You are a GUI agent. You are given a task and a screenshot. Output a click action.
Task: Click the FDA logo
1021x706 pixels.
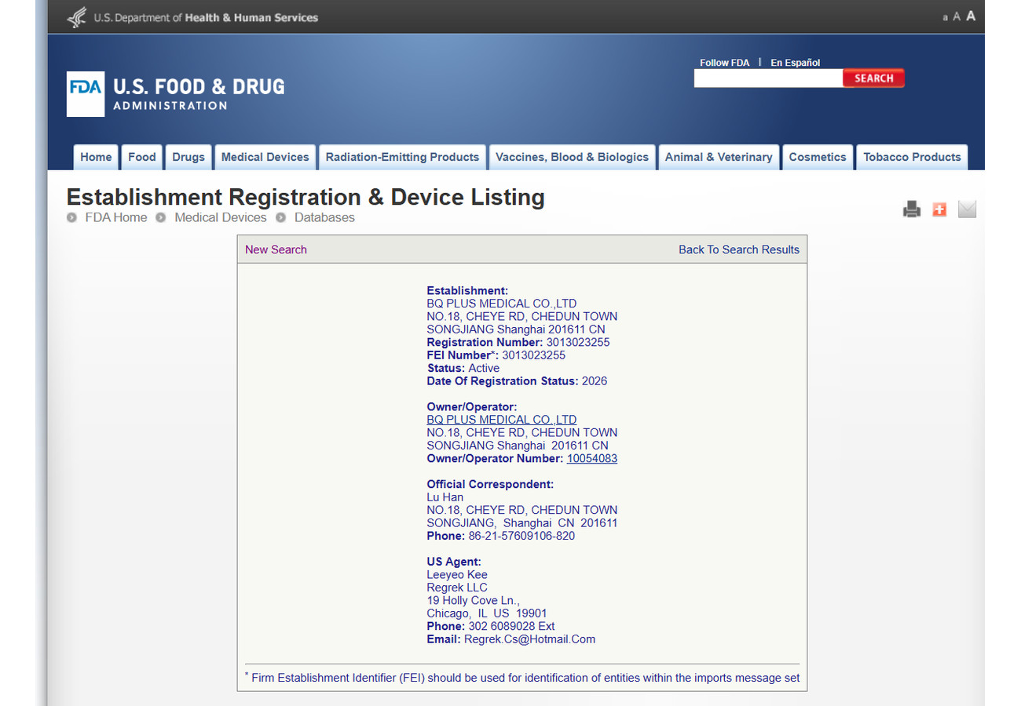86,94
